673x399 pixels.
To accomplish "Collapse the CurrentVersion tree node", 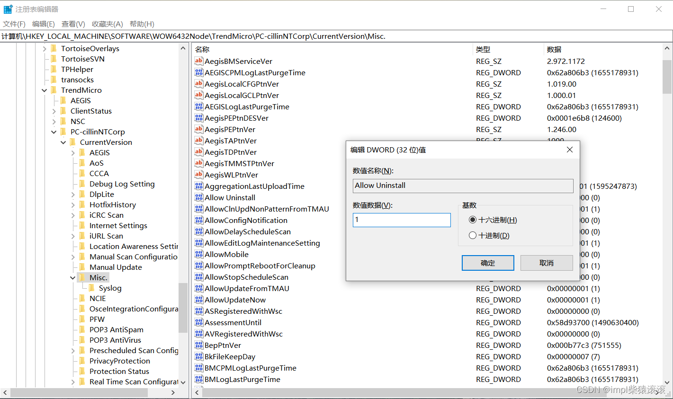I will [63, 142].
